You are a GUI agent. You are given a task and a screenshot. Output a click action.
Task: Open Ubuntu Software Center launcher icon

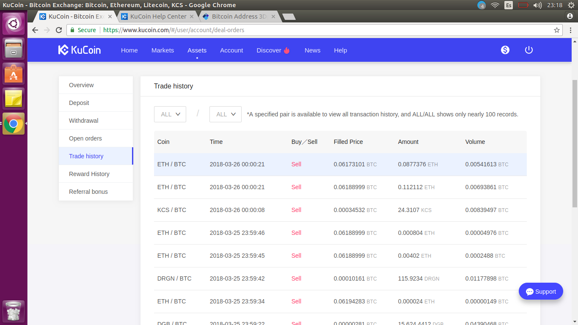(x=14, y=74)
